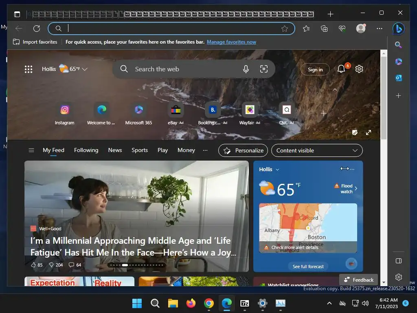Open the QVC quick link

(x=287, y=114)
